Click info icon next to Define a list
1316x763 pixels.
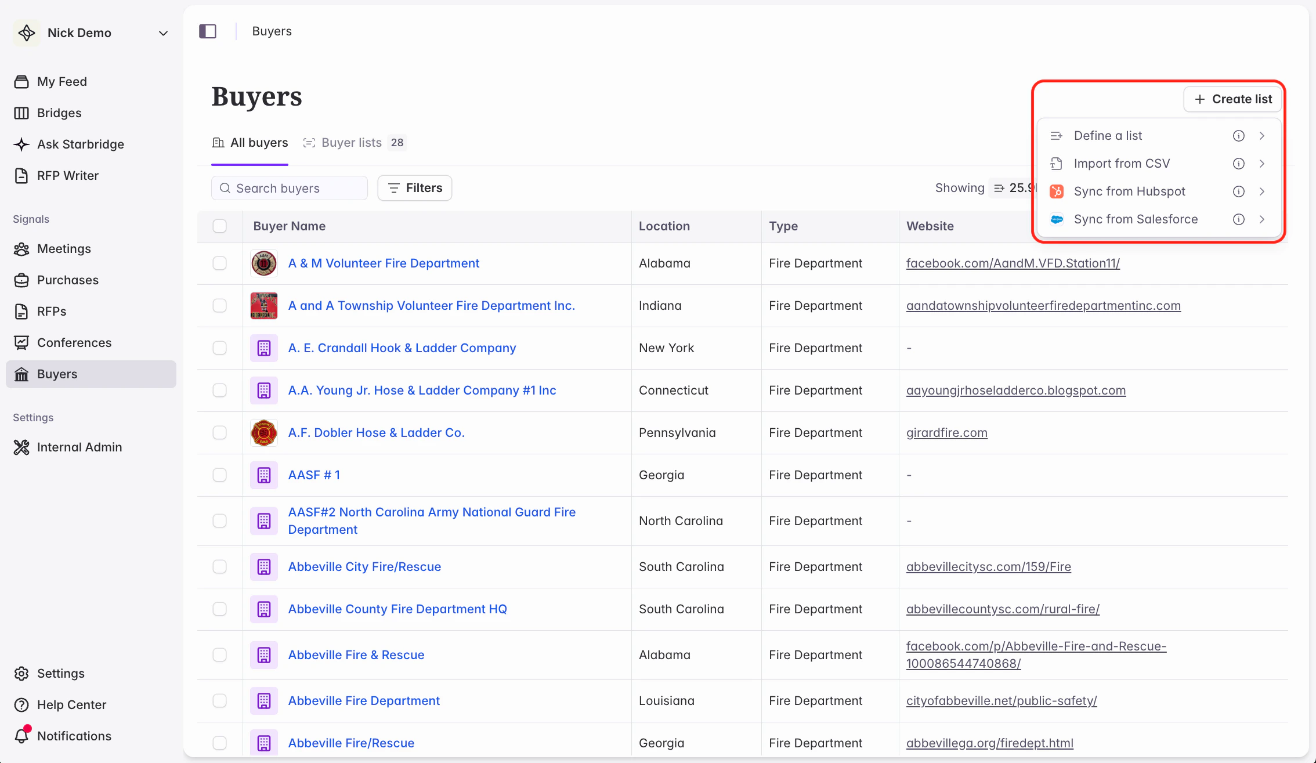pos(1238,136)
